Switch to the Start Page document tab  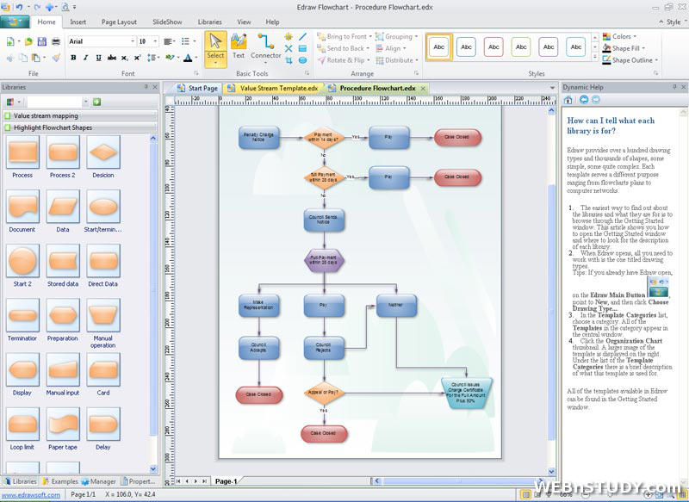[x=197, y=89]
